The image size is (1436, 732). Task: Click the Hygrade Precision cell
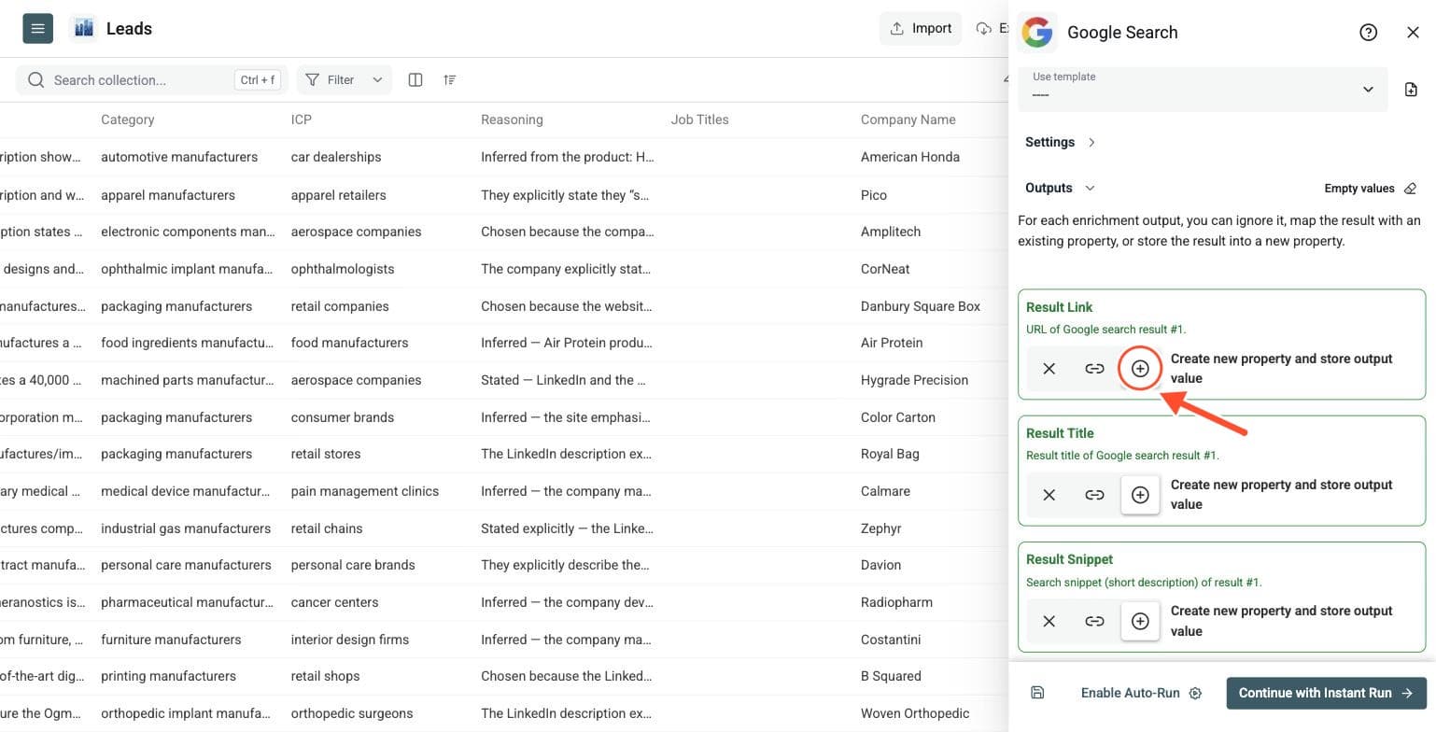point(915,380)
